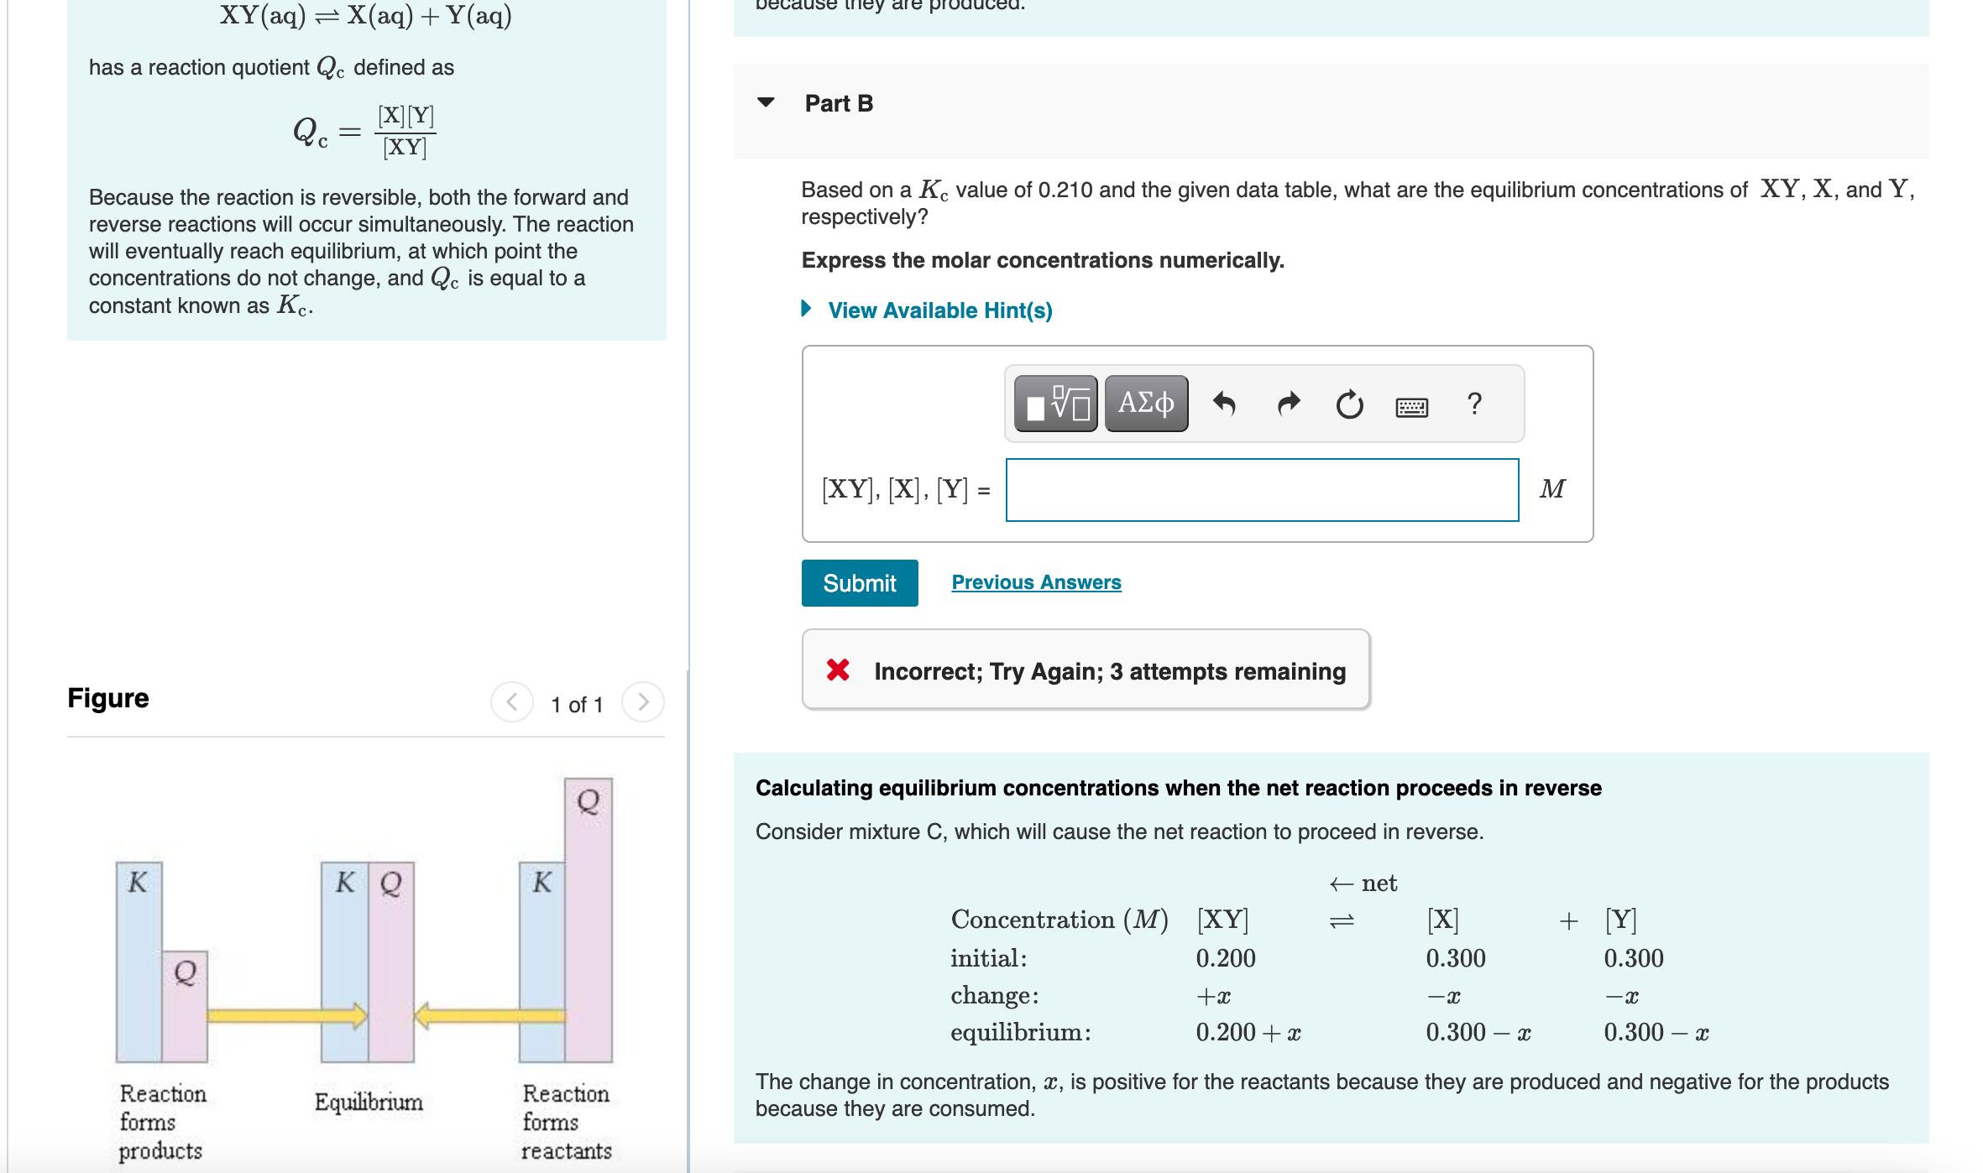
Task: Click the Part B heading text
Action: [839, 103]
